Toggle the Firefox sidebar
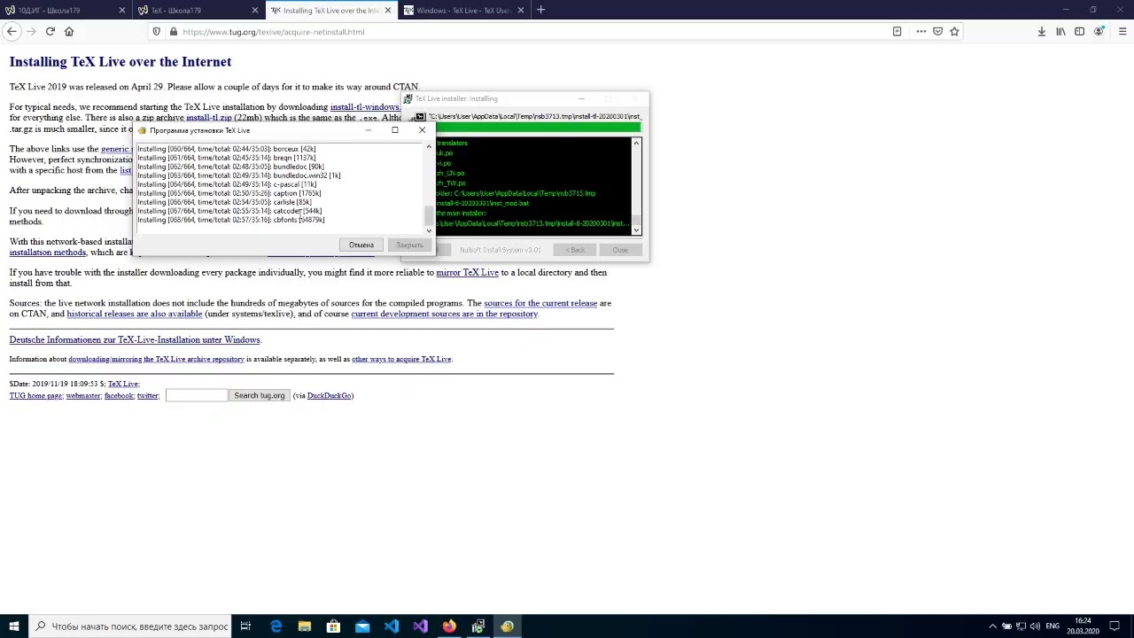Viewport: 1134px width, 638px height. click(1079, 32)
